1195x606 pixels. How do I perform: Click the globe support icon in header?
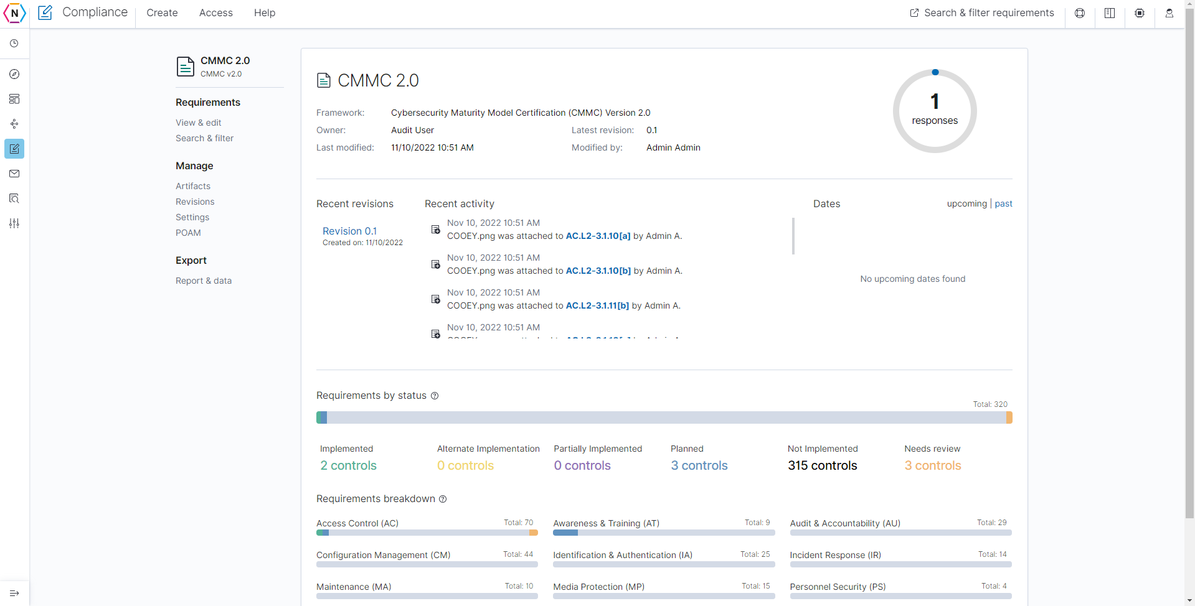pos(1080,13)
